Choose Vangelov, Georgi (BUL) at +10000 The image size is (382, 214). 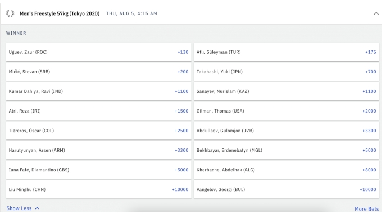(x=286, y=189)
